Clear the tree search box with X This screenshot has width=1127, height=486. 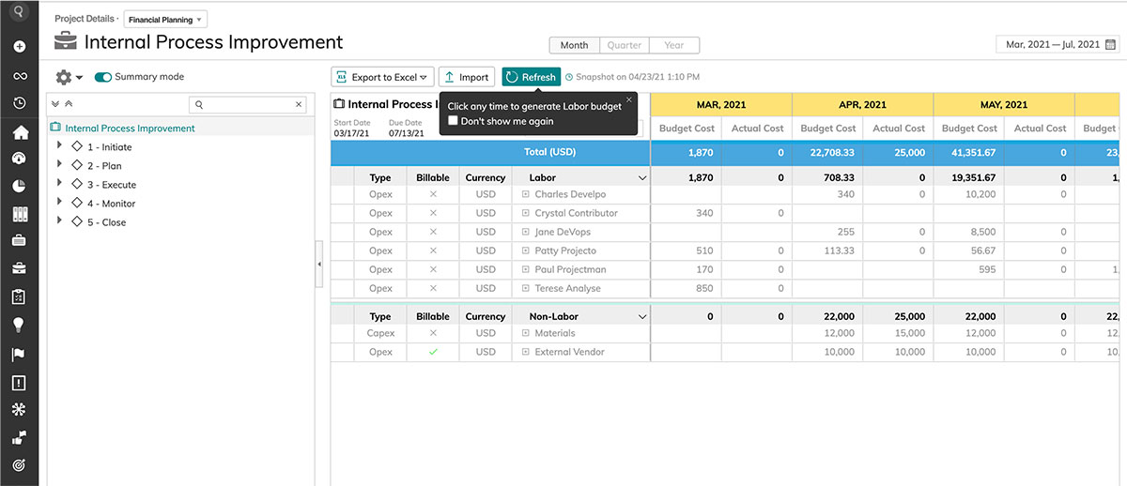pyautogui.click(x=300, y=105)
